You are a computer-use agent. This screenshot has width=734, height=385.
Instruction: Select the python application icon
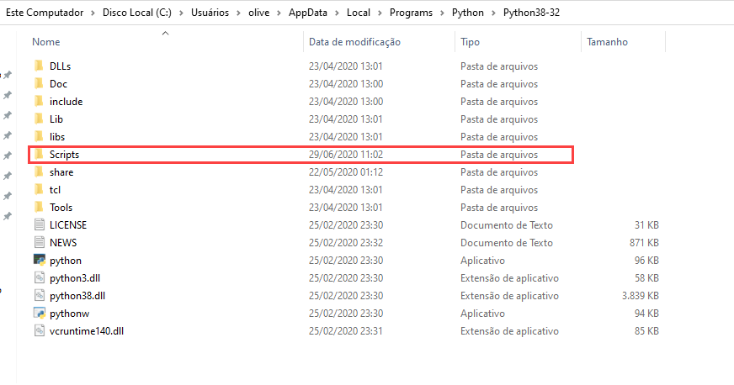point(40,261)
